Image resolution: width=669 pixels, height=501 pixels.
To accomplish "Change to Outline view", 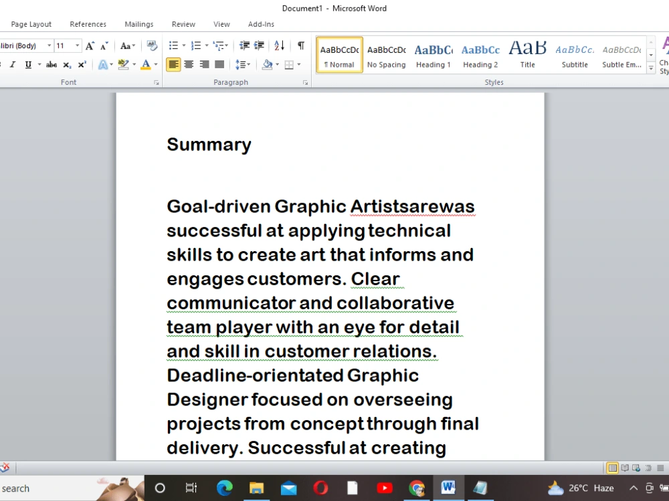I will click(x=648, y=468).
